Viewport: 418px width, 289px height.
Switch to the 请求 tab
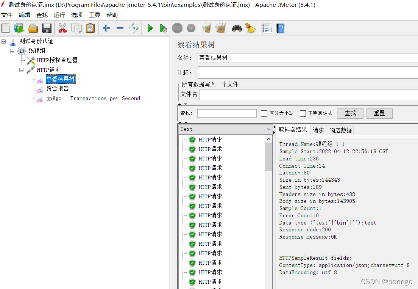318,130
